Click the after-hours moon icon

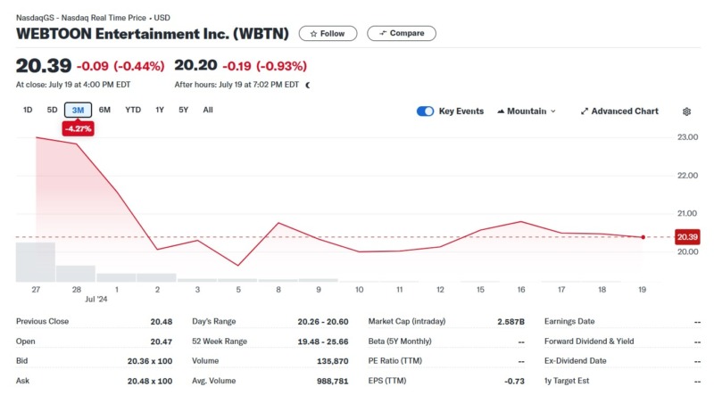[308, 85]
